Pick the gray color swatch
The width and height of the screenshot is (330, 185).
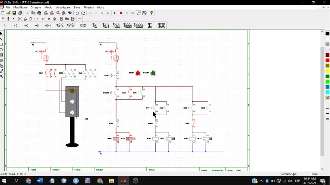[x=327, y=44]
